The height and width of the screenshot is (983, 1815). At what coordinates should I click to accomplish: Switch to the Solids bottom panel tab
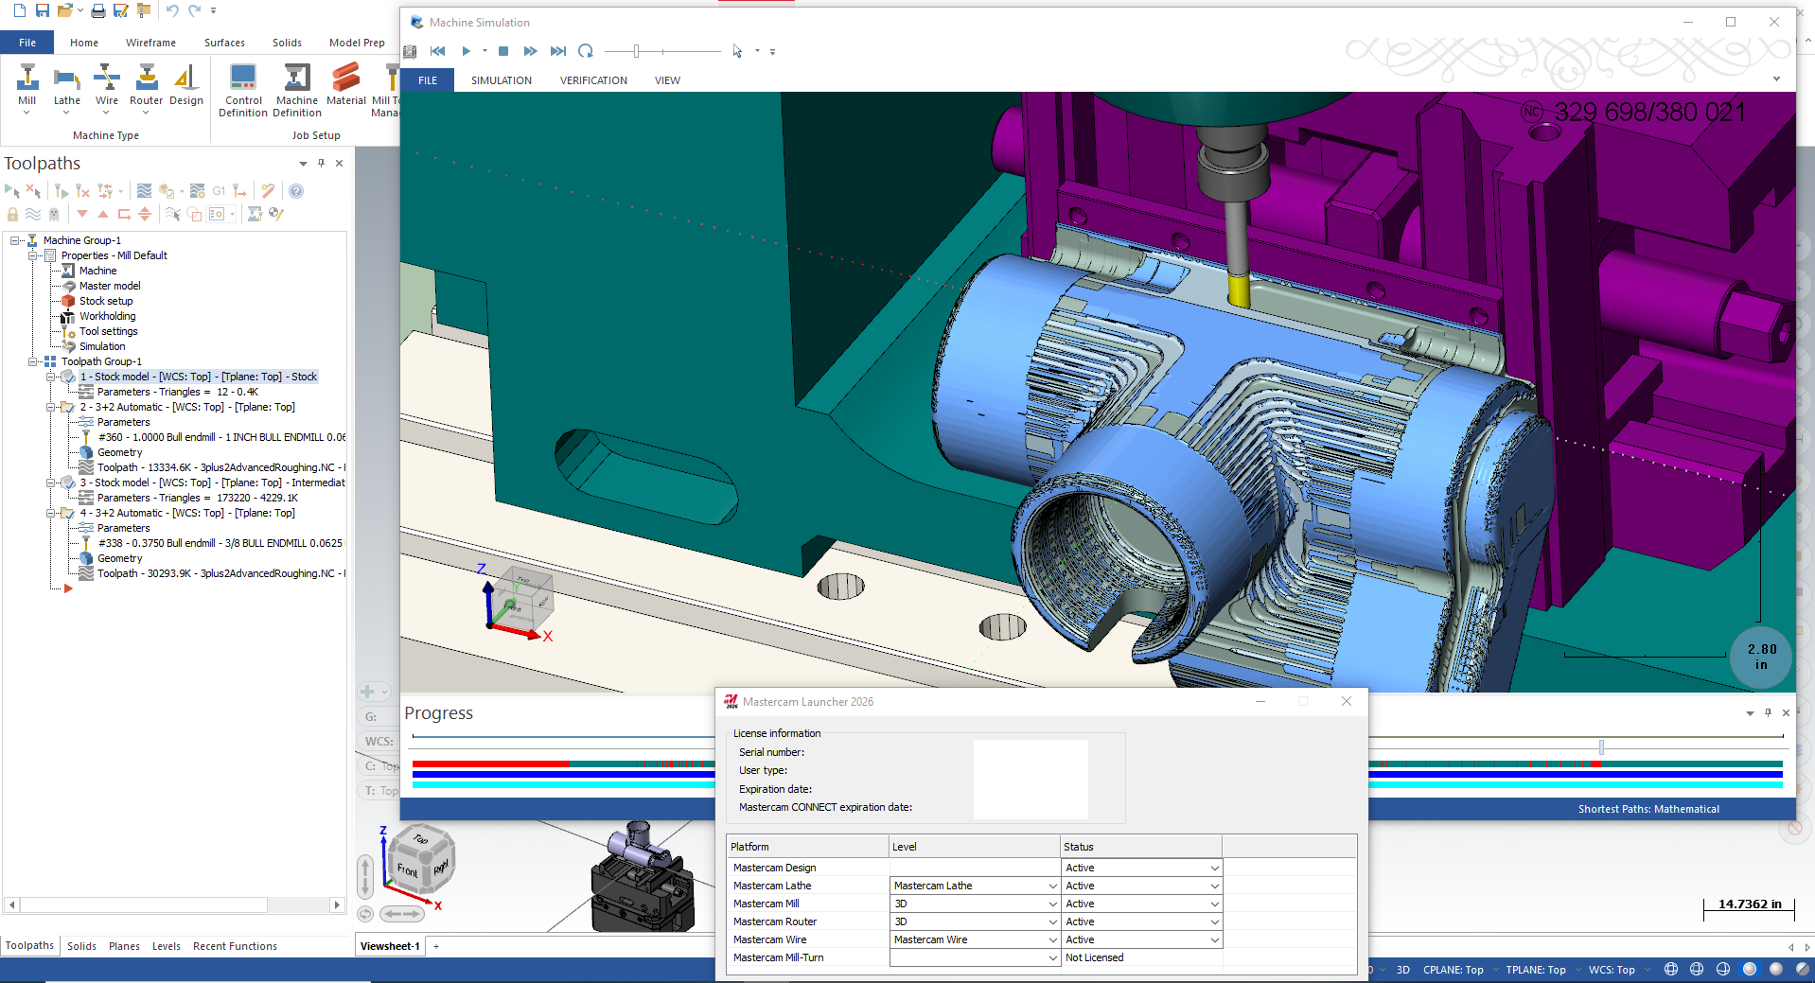point(81,946)
